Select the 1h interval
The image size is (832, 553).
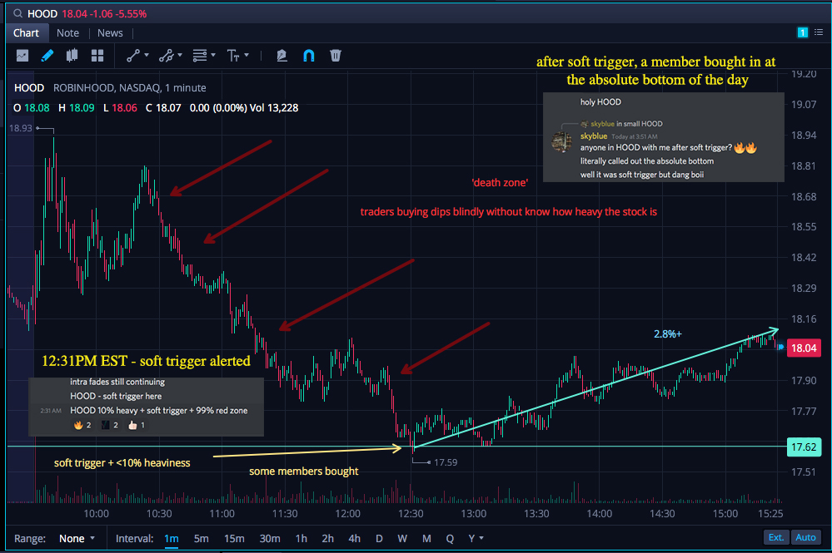point(301,538)
